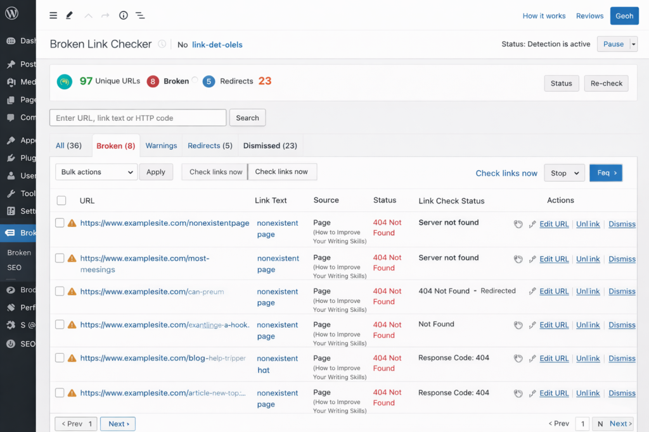Open the Media library icon in sidebar
649x432 pixels.
point(11,82)
